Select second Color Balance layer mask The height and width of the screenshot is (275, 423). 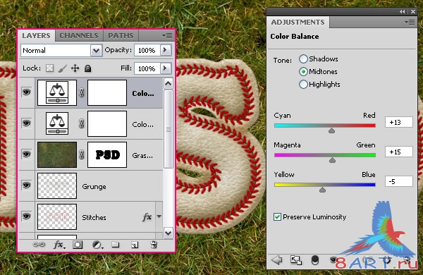pyautogui.click(x=107, y=123)
